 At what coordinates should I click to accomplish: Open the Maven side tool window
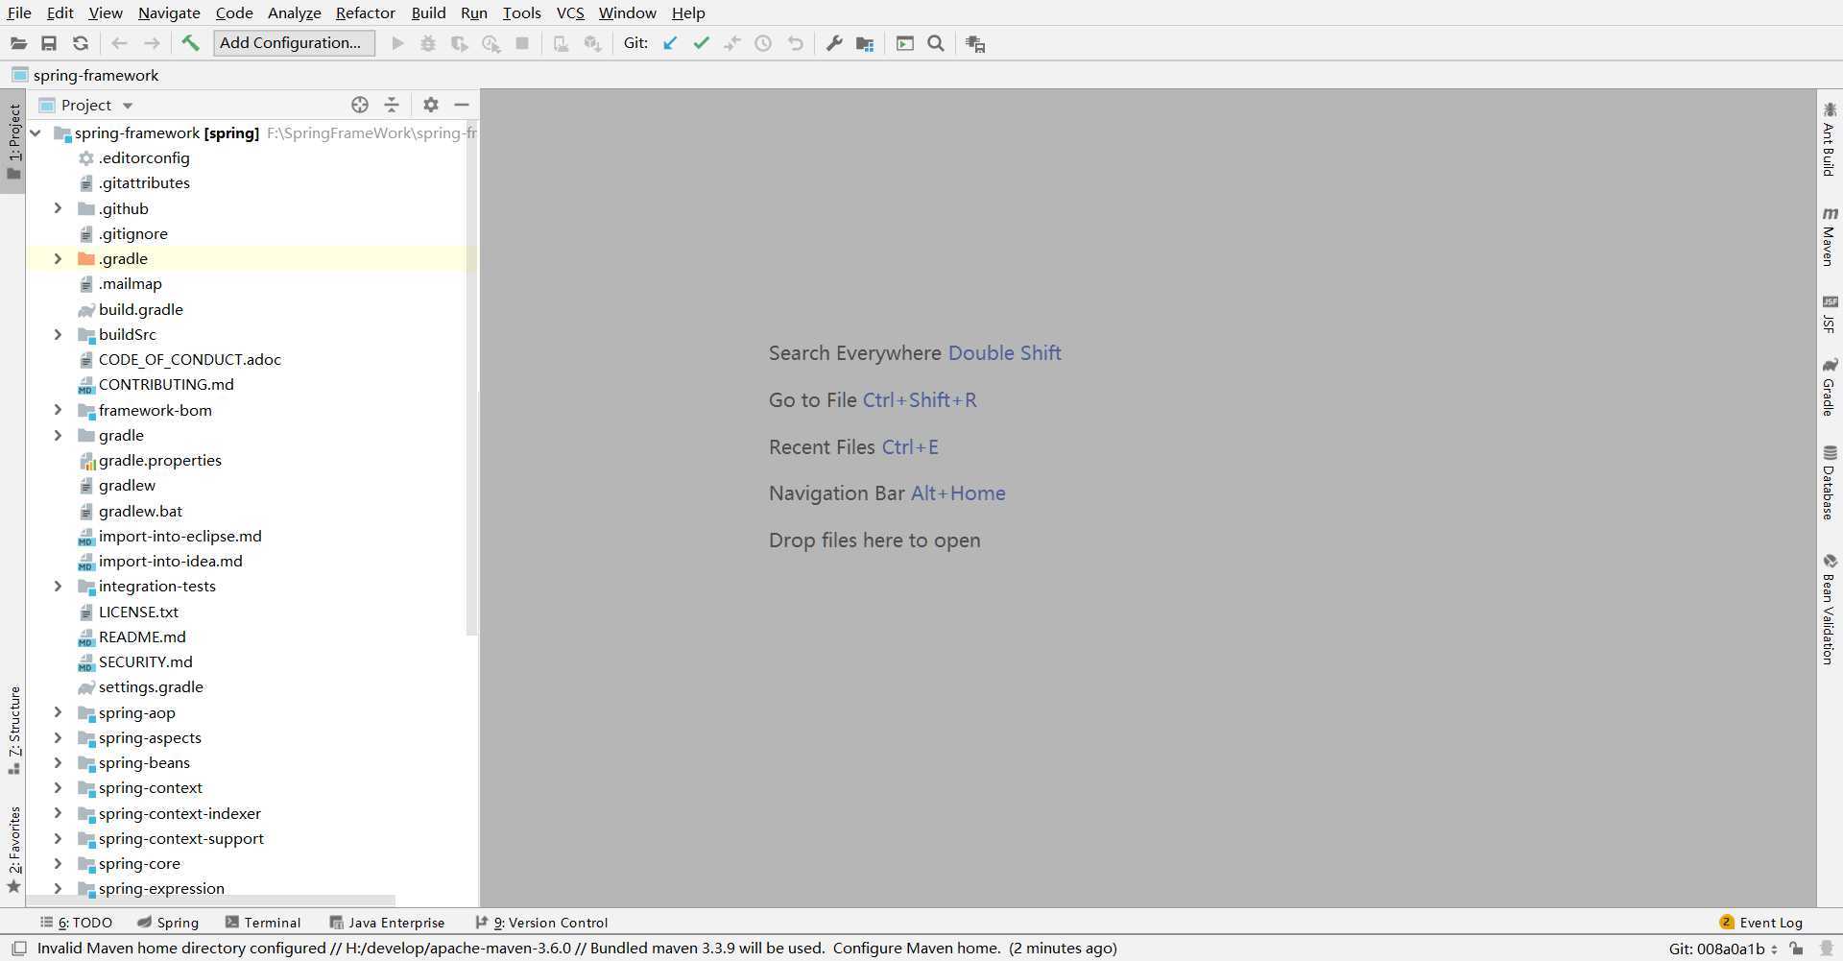coord(1830,235)
